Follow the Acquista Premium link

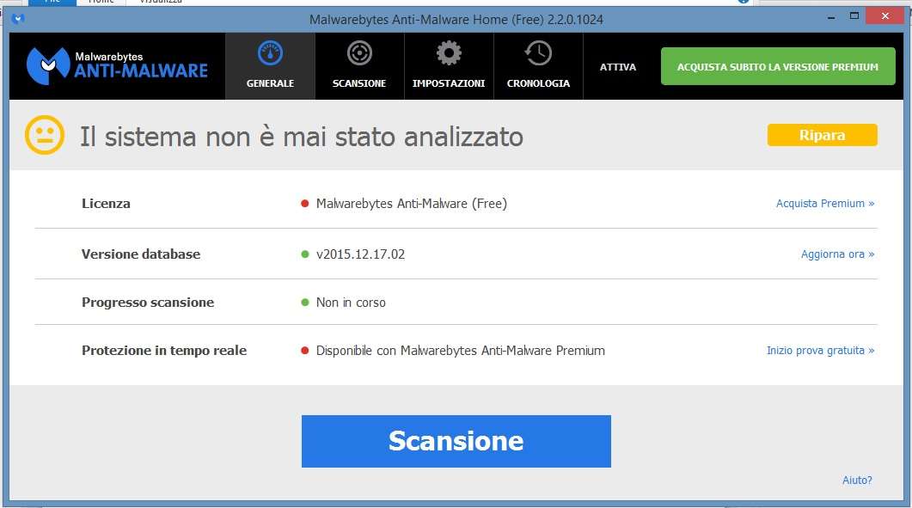825,203
